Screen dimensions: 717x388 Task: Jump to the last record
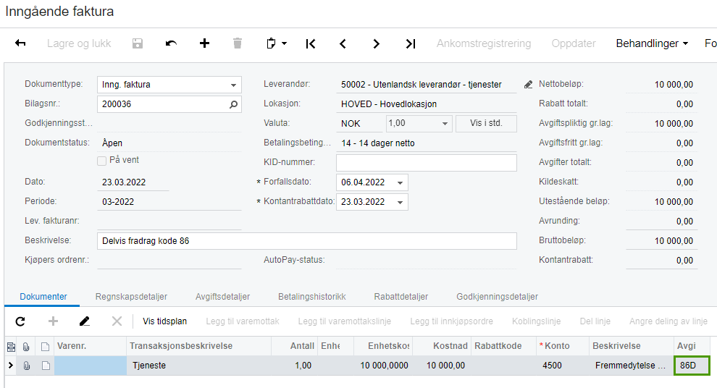click(x=410, y=43)
